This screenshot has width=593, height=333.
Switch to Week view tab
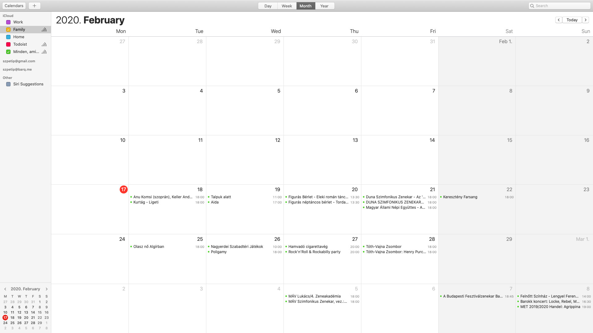(287, 6)
